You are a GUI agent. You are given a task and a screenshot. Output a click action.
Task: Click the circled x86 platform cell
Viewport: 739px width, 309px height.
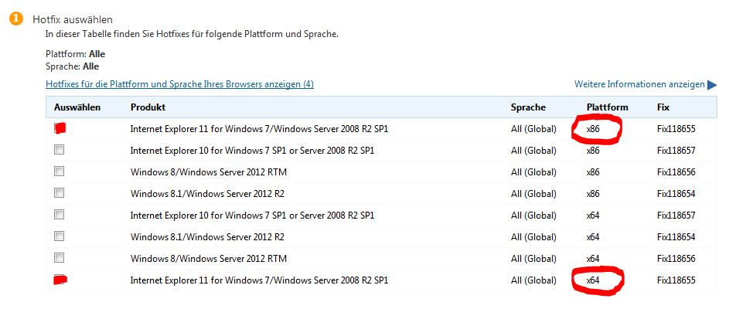[594, 129]
